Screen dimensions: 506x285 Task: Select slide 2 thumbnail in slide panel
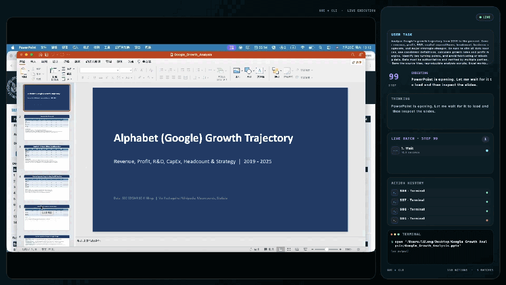47,127
